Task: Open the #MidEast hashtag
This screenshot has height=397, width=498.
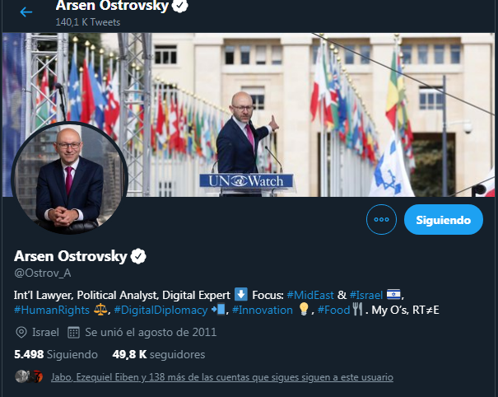Action: (x=310, y=296)
